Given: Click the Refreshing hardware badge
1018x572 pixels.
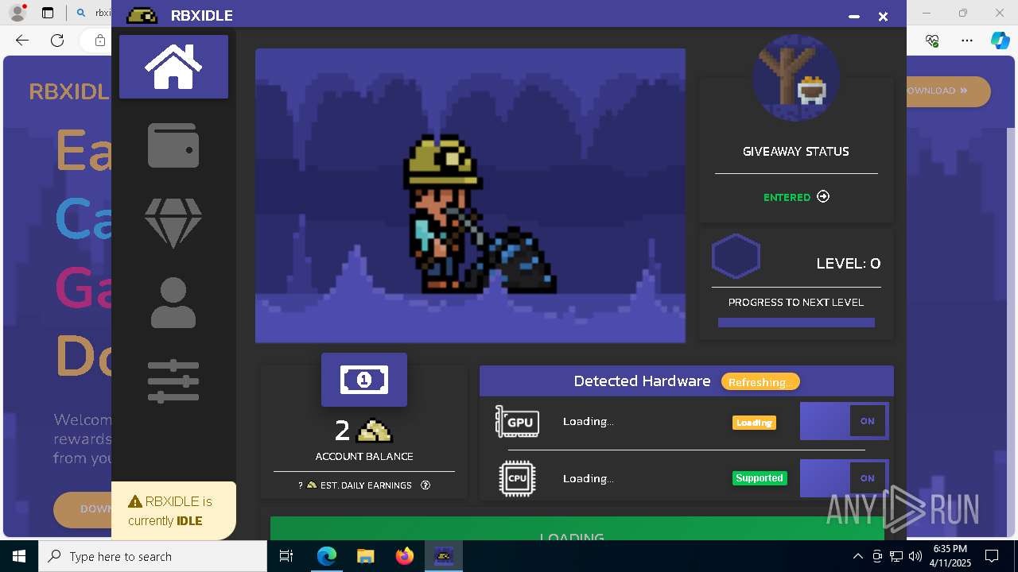Looking at the screenshot, I should (760, 382).
